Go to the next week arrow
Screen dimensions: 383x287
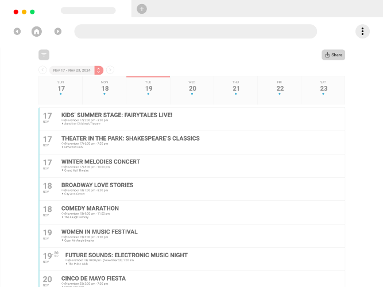(110, 70)
